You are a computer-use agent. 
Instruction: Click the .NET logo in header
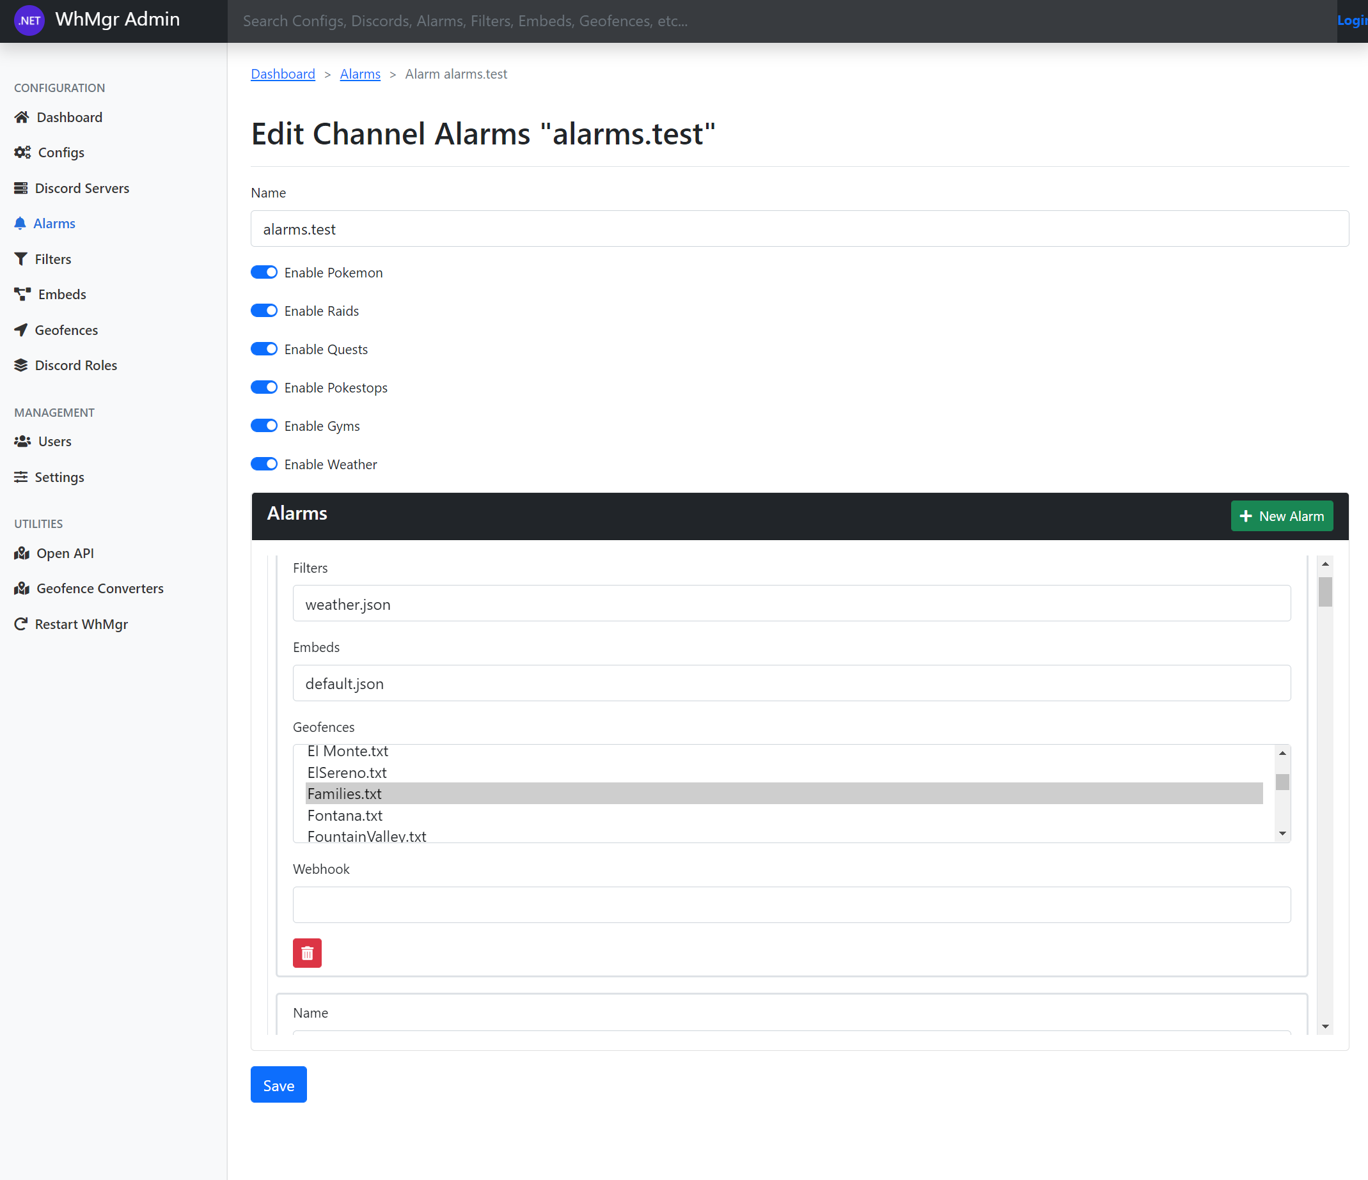tap(29, 20)
